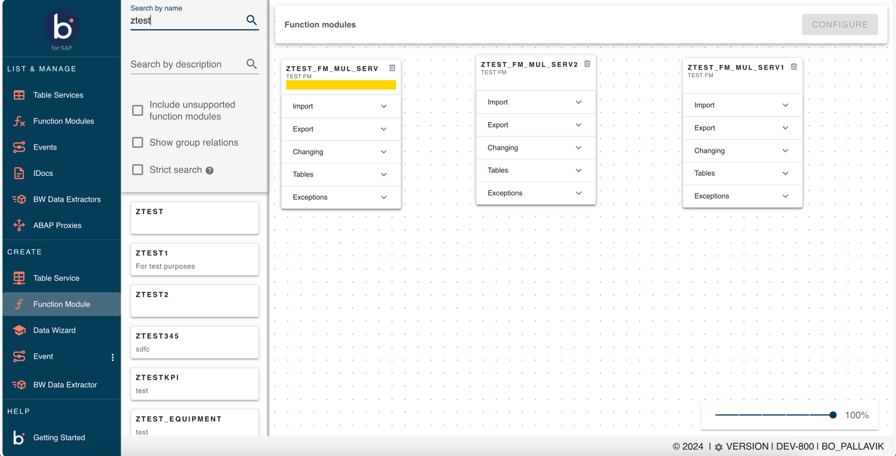The width and height of the screenshot is (896, 456).
Task: Expand Exceptions section in ZTEST_FM_MUL_SERV1 card
Action: click(x=742, y=196)
